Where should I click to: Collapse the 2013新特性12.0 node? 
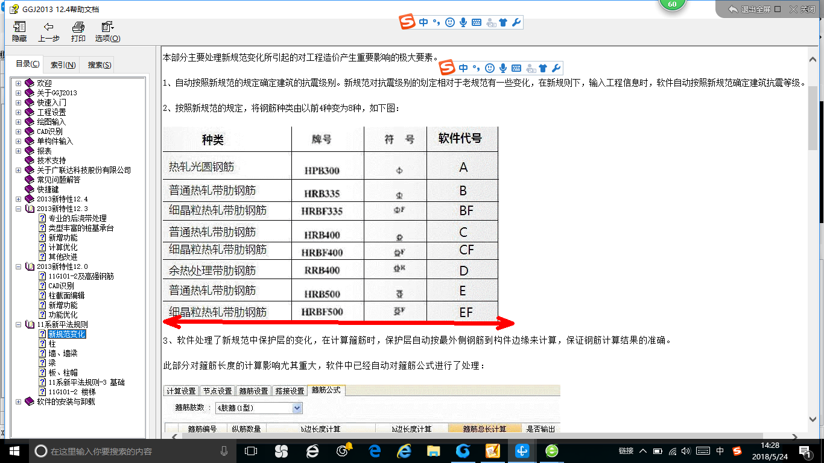(x=19, y=266)
